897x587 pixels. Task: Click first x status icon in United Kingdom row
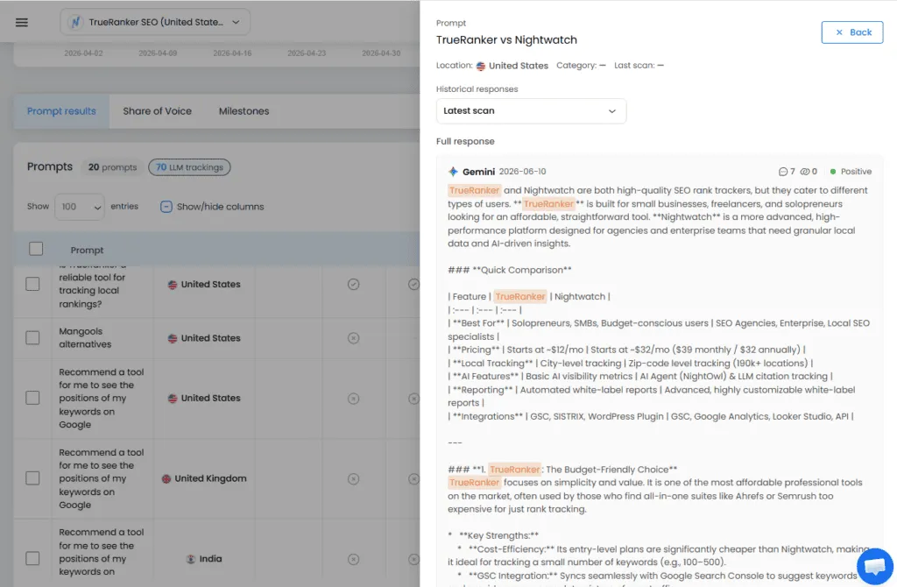coord(354,479)
